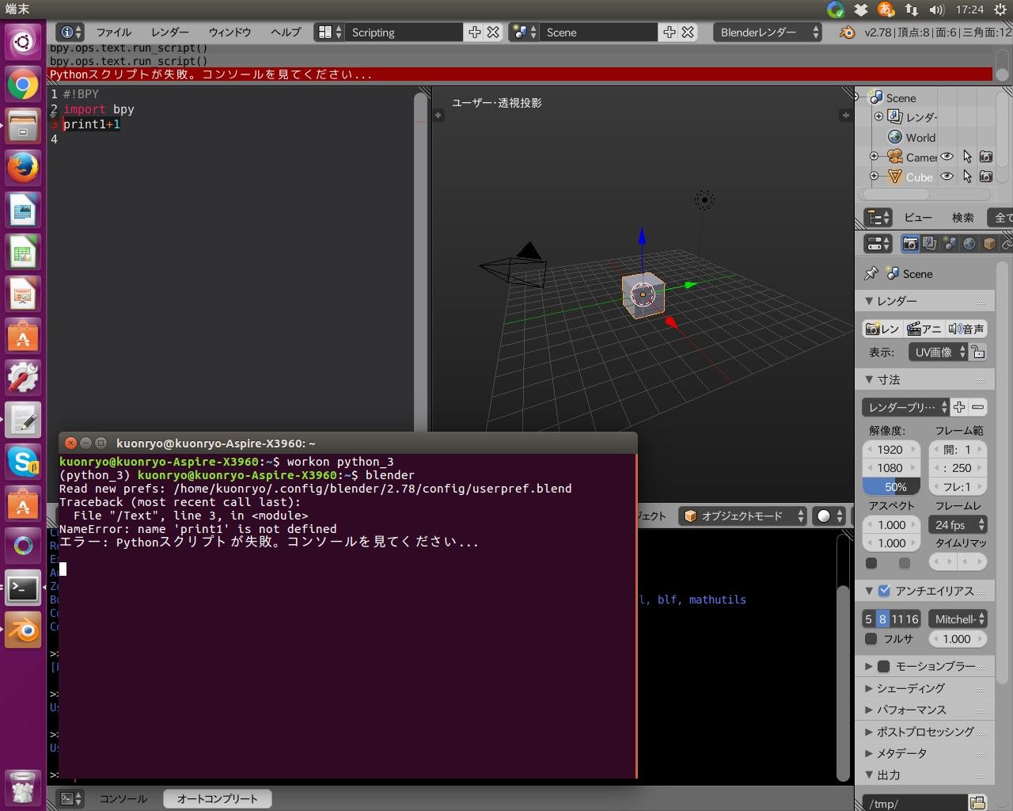Open the outliner editor type selector
The width and height of the screenshot is (1013, 811).
tap(878, 217)
